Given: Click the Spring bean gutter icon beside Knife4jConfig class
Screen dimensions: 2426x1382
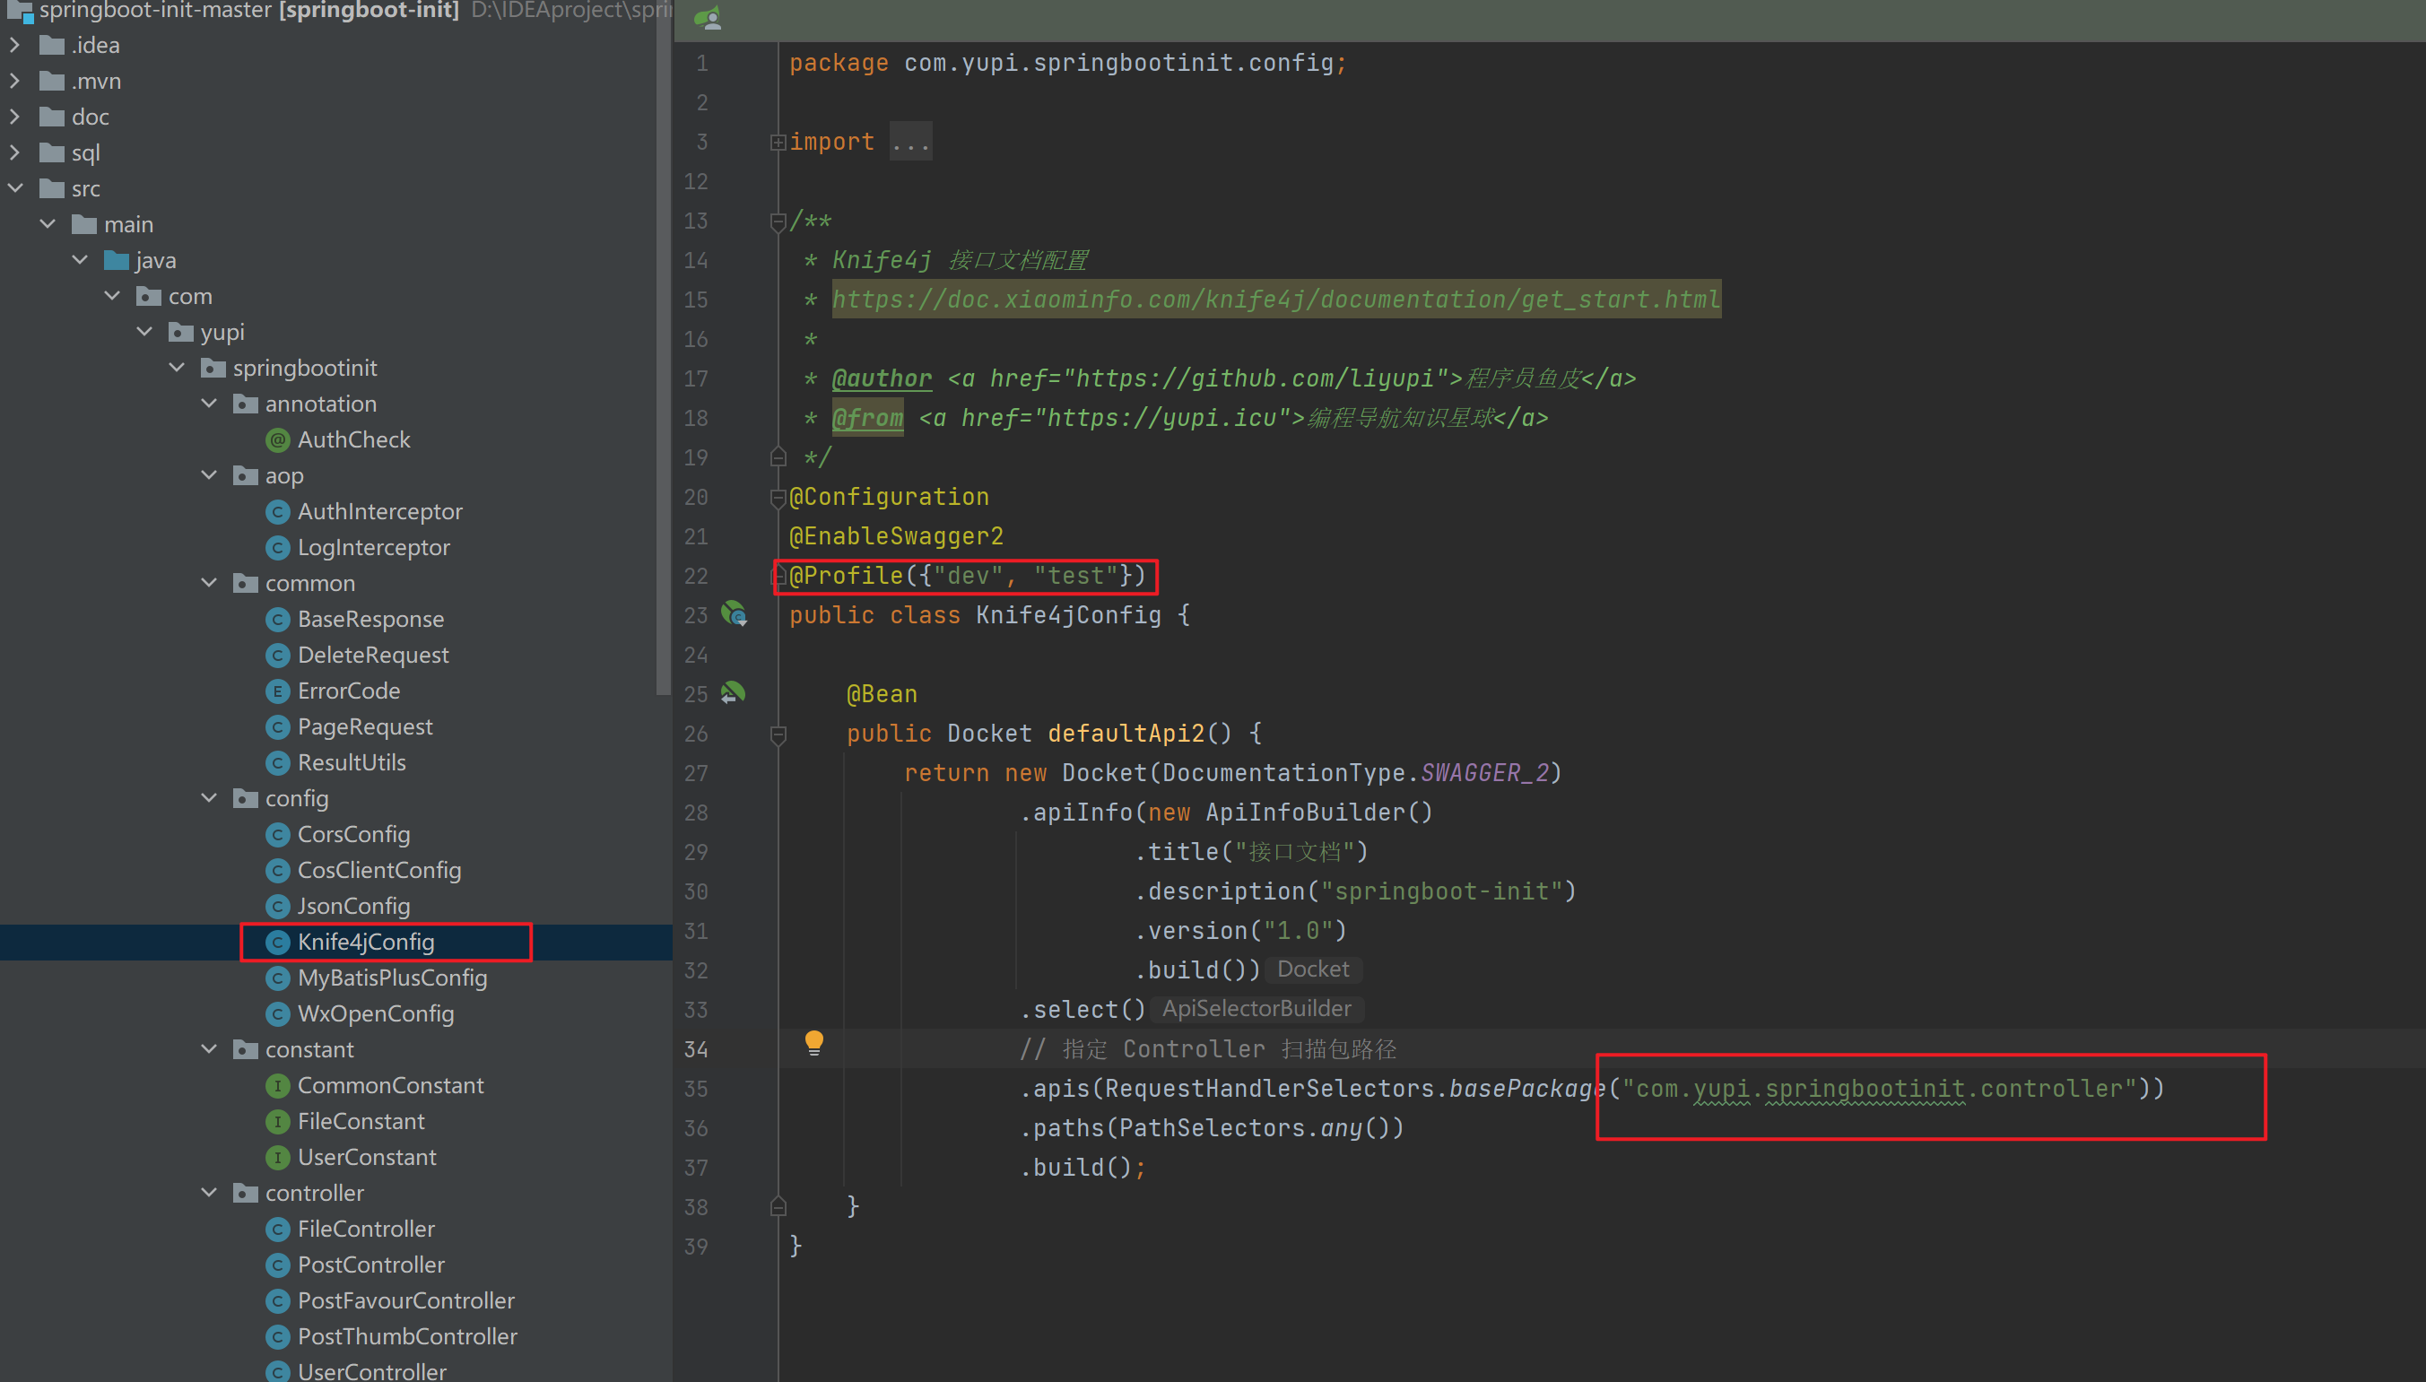Looking at the screenshot, I should point(734,614).
